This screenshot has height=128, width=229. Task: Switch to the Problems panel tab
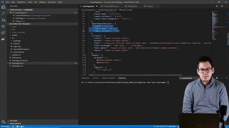tap(86, 78)
